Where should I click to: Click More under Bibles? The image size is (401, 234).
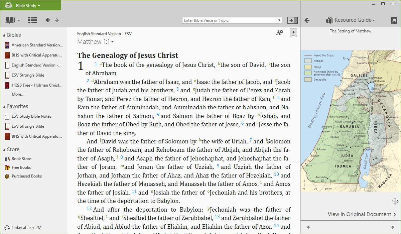(18, 94)
